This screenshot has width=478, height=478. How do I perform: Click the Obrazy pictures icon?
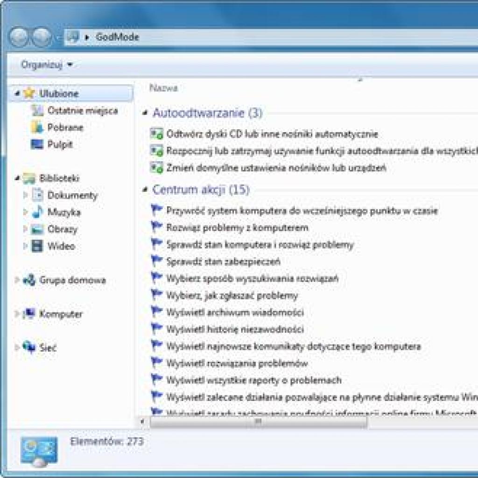coord(37,229)
